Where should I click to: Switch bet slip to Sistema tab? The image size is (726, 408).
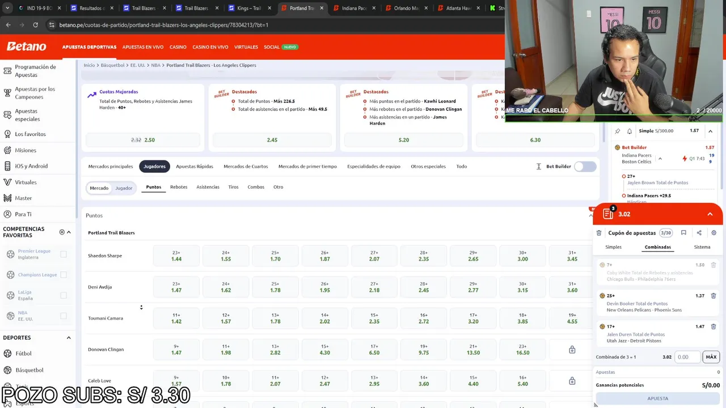[x=702, y=247]
